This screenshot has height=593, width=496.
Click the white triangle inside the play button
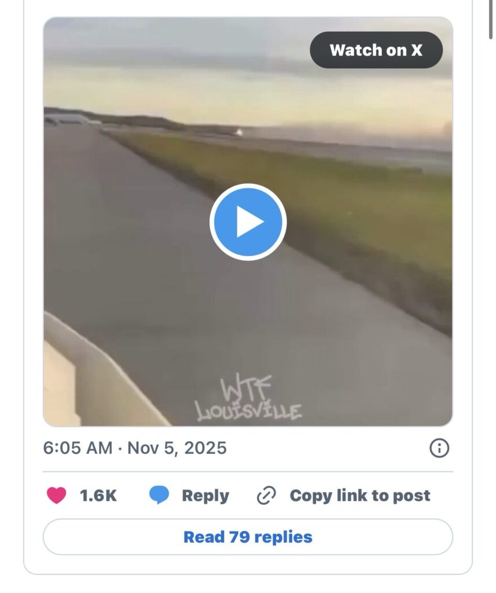(250, 222)
